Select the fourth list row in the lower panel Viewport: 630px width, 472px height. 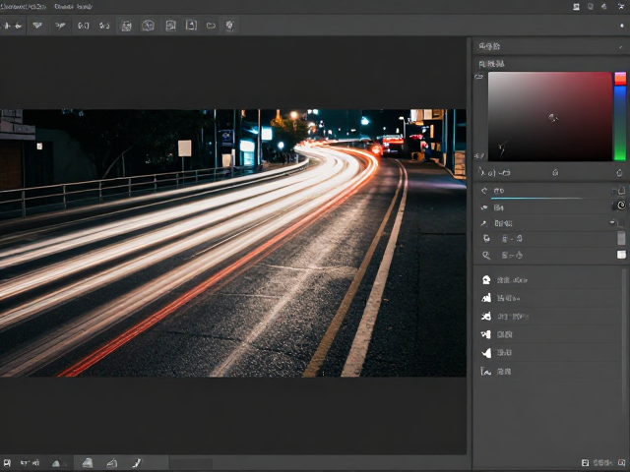550,334
